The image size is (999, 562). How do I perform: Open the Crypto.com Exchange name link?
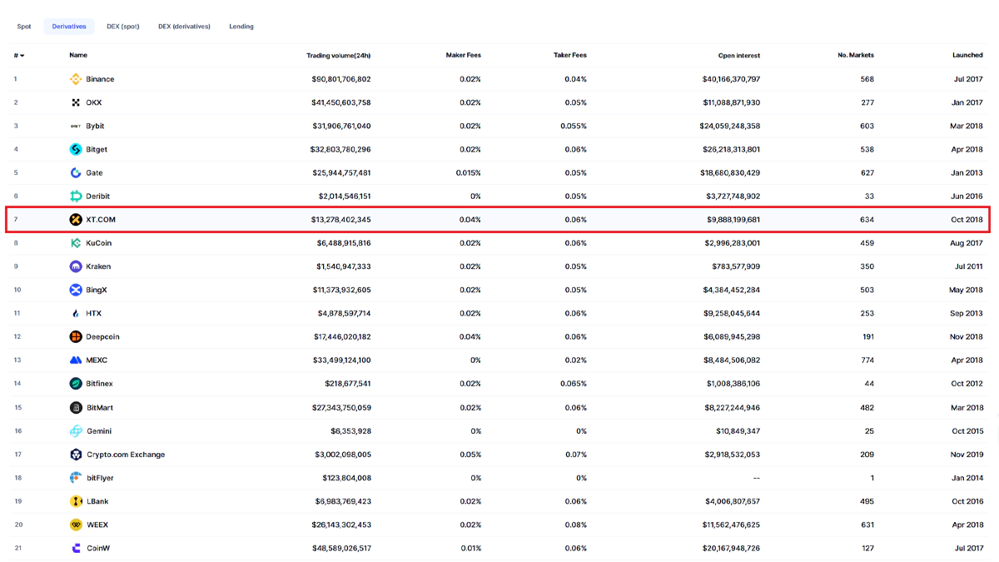click(126, 455)
